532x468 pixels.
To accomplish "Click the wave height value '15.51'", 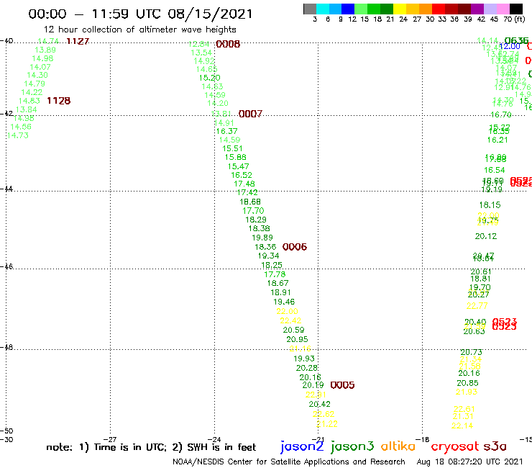I will click(x=232, y=148).
